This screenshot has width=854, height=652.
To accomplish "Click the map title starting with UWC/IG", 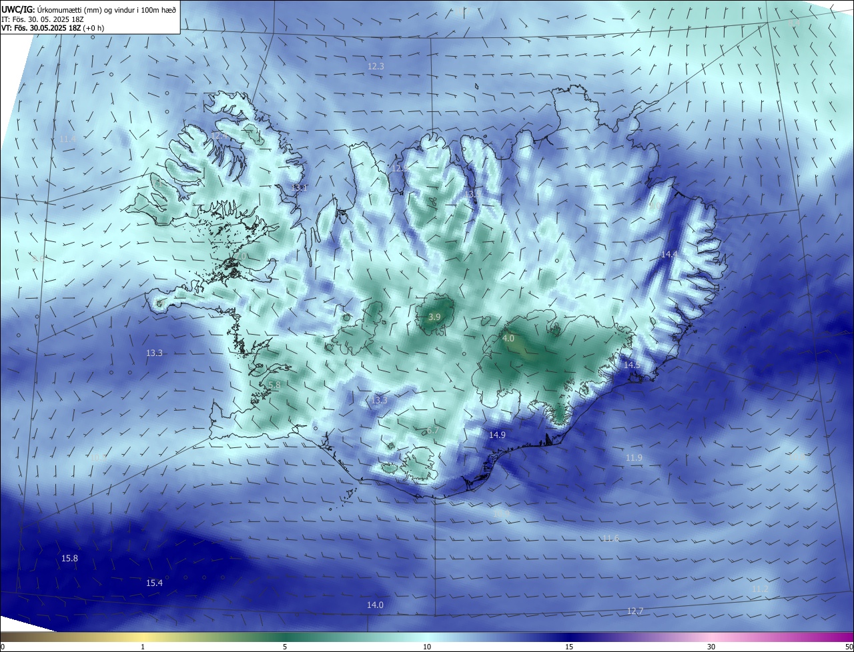I will (x=89, y=9).
